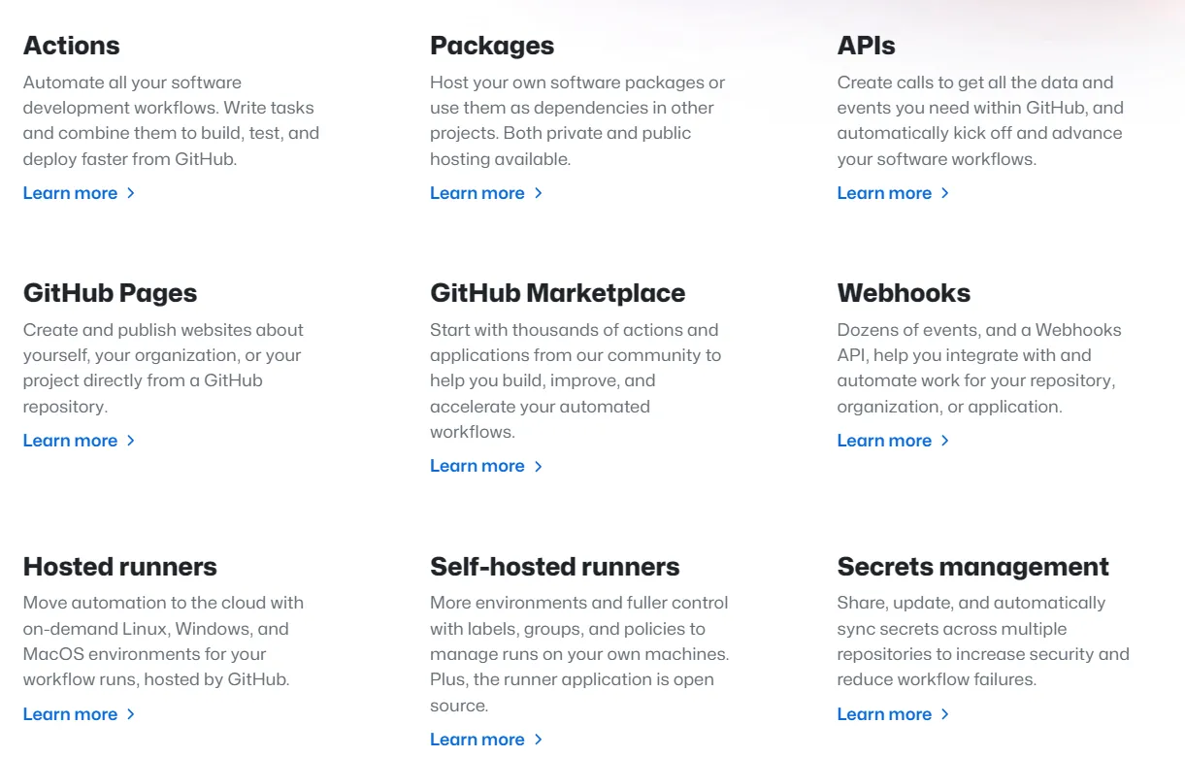Follow the Webhooks Learn more link

click(884, 441)
